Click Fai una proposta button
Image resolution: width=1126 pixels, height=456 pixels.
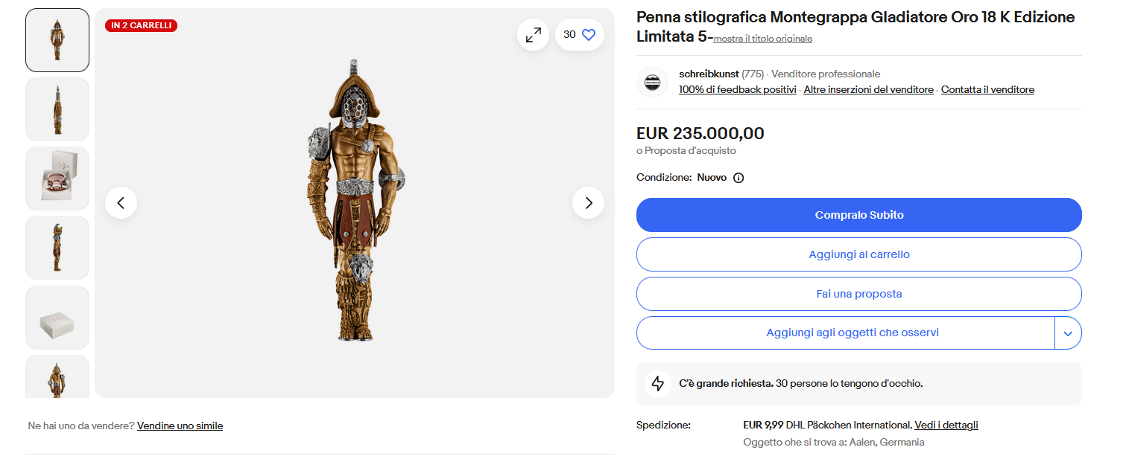858,294
